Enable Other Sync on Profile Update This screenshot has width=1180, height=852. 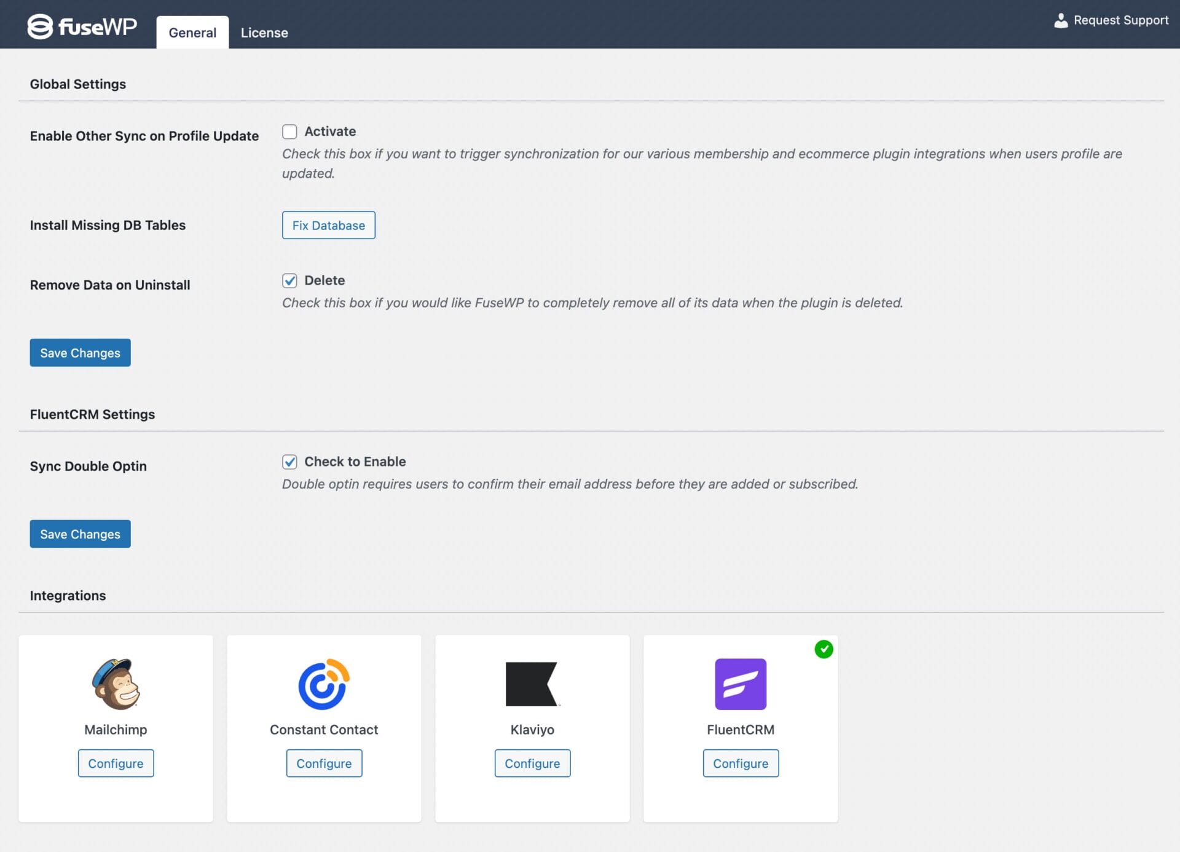[x=289, y=131]
